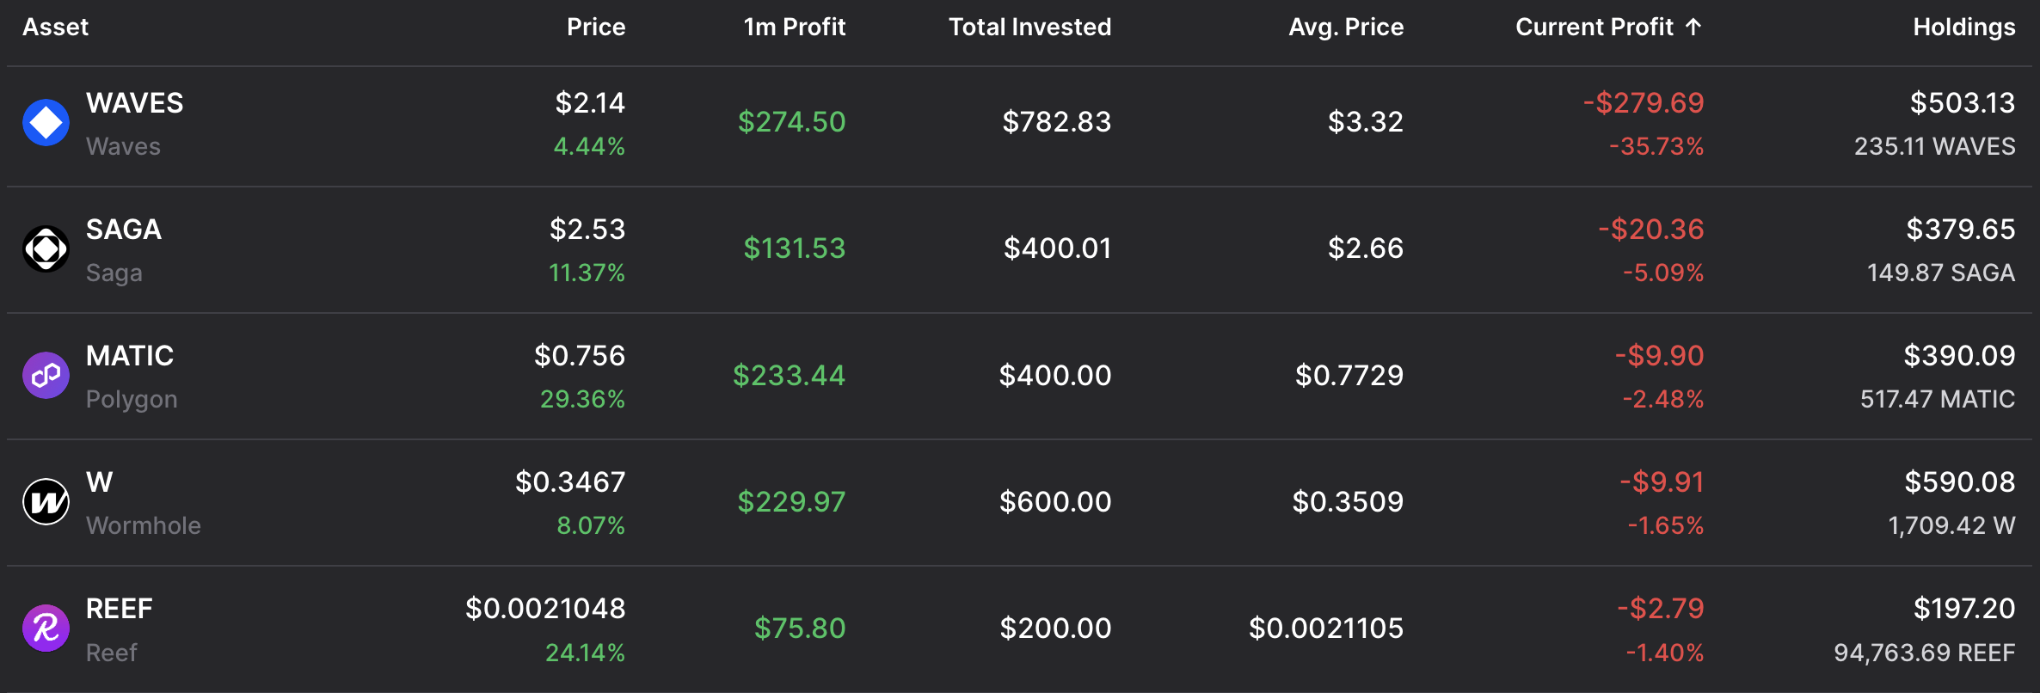
Task: Click the REEF purple coin icon
Action: [46, 629]
